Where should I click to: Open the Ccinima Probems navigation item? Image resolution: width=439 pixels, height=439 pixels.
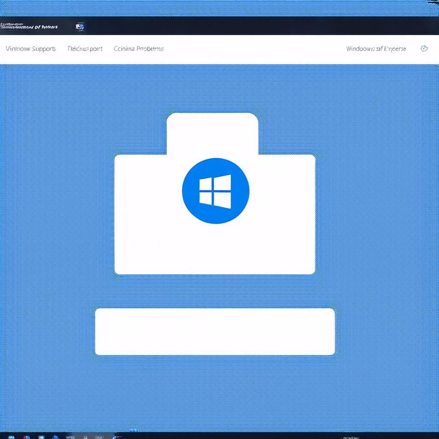point(138,49)
